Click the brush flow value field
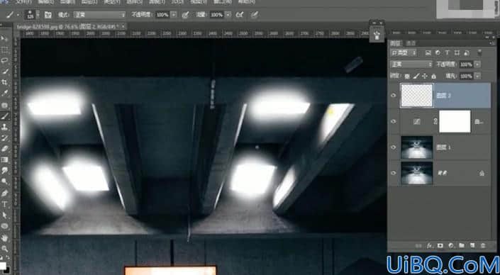500x275 pixels. click(217, 15)
